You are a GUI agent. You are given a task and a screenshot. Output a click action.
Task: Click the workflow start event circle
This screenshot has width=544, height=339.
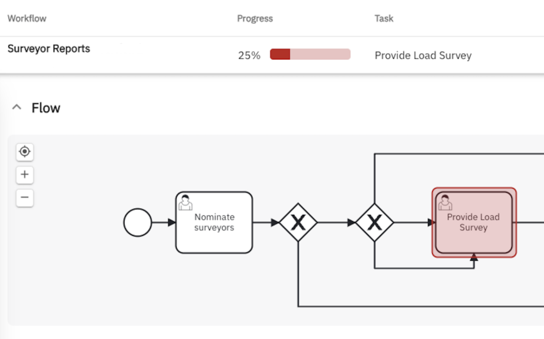click(x=137, y=223)
